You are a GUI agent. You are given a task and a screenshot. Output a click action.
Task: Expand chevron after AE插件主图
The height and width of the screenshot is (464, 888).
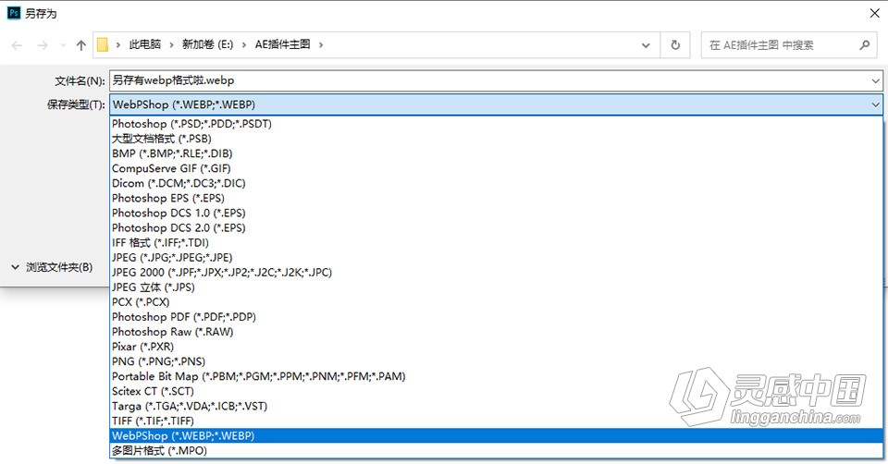321,44
